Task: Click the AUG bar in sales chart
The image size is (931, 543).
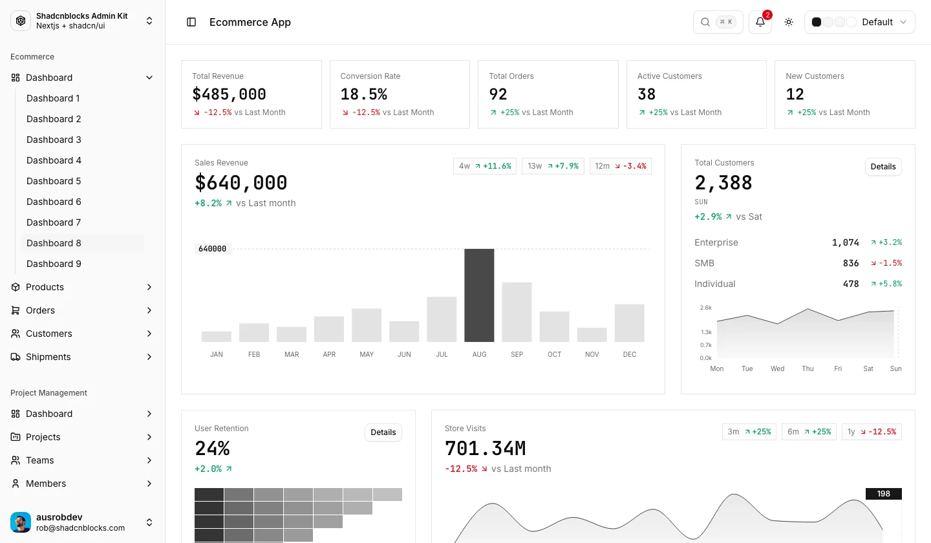Action: tap(479, 295)
